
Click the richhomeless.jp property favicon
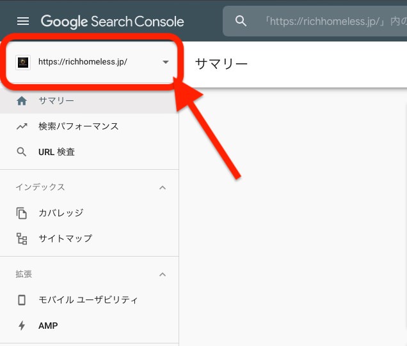pyautogui.click(x=23, y=62)
